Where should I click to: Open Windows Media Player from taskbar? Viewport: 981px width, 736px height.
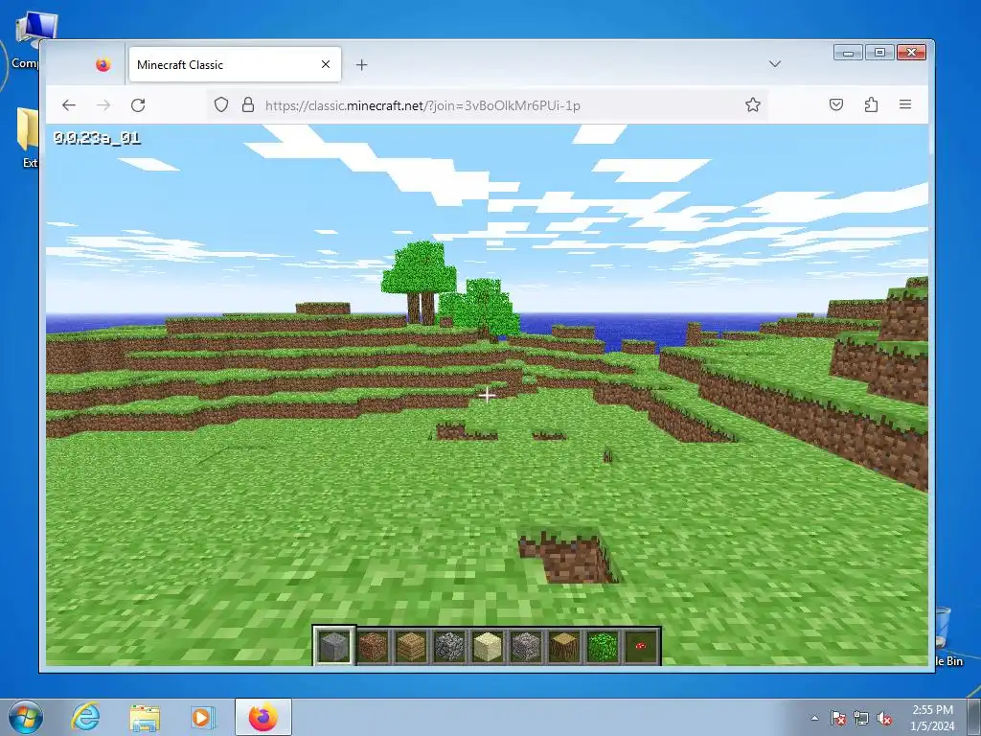click(x=202, y=717)
